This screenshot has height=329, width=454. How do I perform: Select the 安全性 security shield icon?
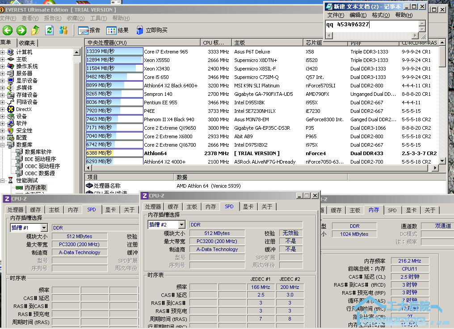click(x=10, y=131)
